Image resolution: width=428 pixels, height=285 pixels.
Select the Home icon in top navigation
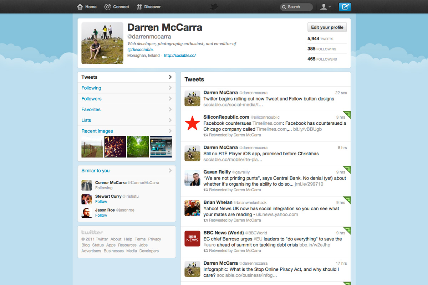tap(79, 6)
